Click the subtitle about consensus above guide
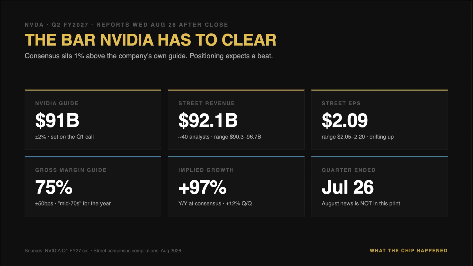The height and width of the screenshot is (266, 473). pos(149,56)
